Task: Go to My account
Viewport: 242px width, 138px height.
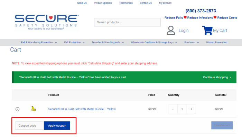Action: pos(165,3)
